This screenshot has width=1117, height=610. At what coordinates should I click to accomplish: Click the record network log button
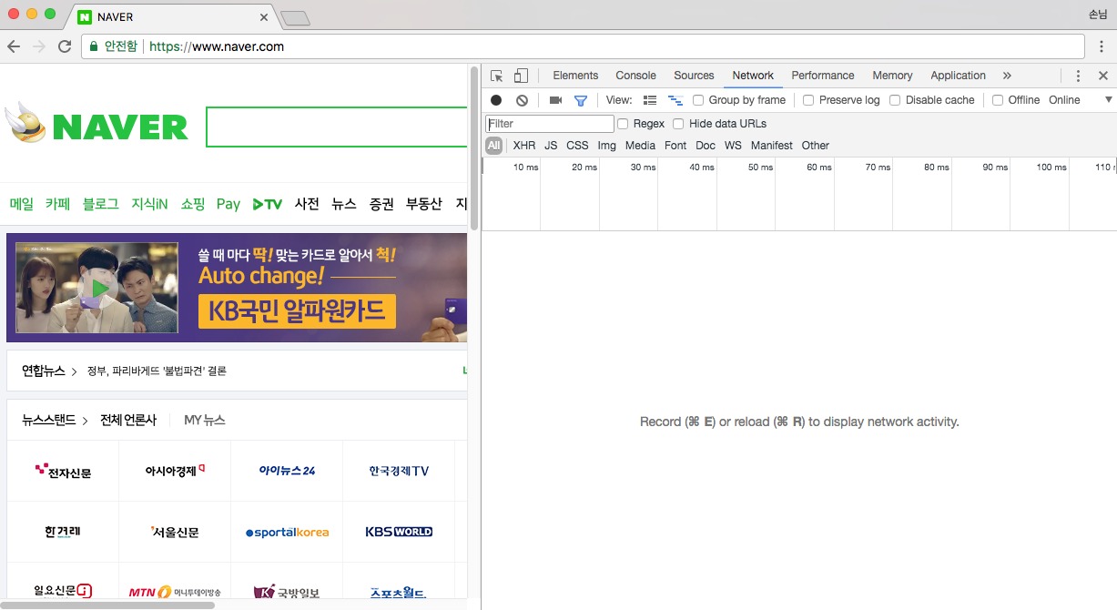pos(496,100)
